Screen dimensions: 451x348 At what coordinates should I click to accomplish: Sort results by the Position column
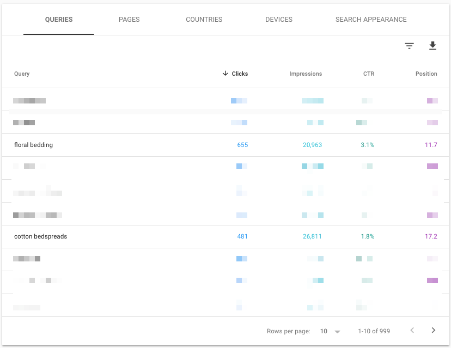[x=426, y=74]
